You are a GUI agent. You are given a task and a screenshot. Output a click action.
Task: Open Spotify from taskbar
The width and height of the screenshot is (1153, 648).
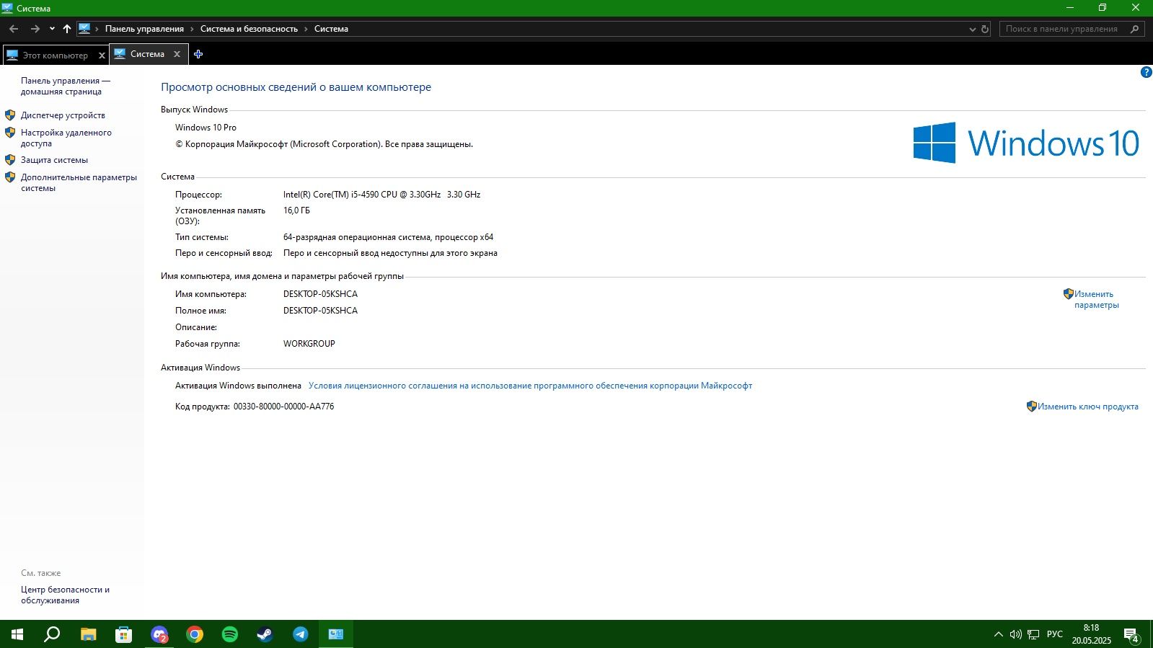230,634
